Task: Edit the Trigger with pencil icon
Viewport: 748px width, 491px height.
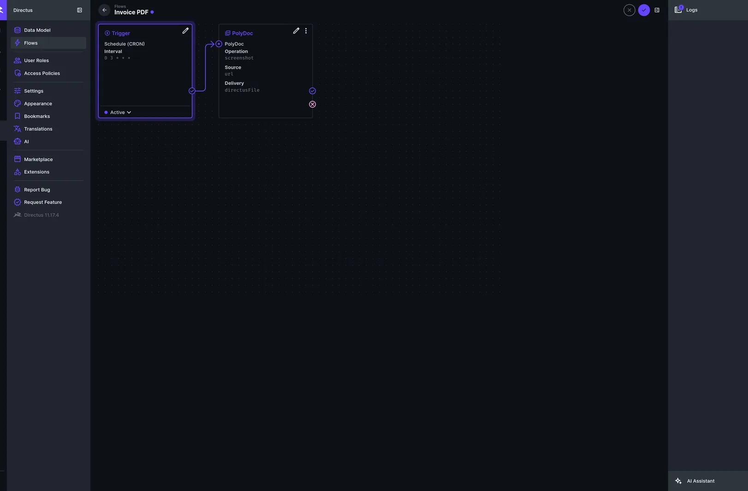Action: (x=185, y=30)
